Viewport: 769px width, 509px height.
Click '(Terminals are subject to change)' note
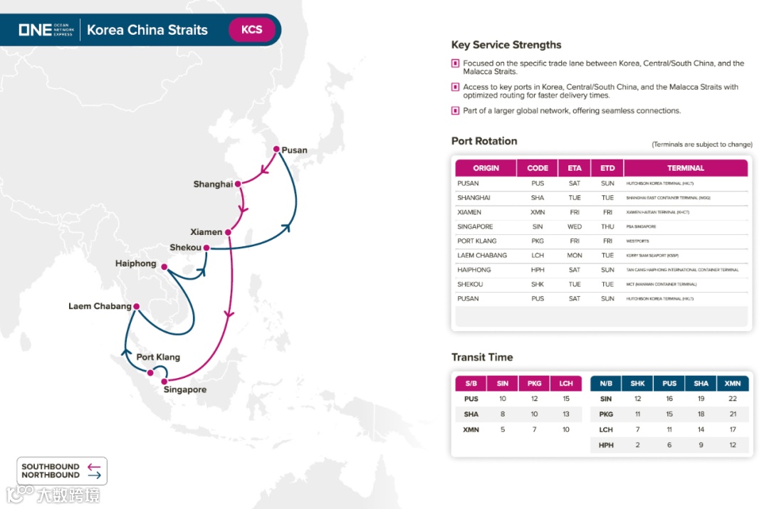click(x=702, y=145)
